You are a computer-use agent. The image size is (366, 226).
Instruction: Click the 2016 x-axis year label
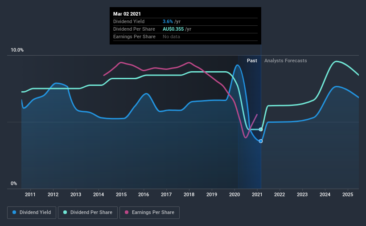tap(144, 194)
